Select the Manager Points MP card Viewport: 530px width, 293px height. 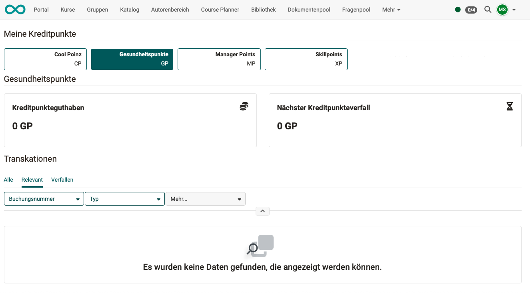(219, 59)
